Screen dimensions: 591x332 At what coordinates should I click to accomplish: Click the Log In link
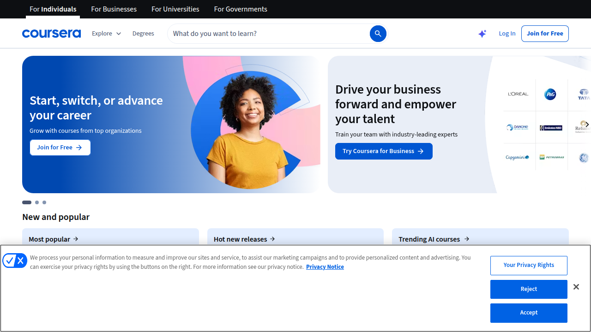[507, 34]
